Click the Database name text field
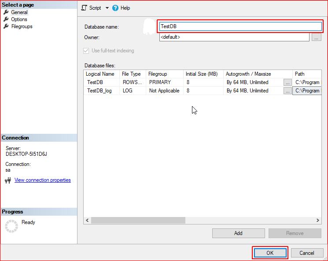This screenshot has width=328, height=261. 240,26
